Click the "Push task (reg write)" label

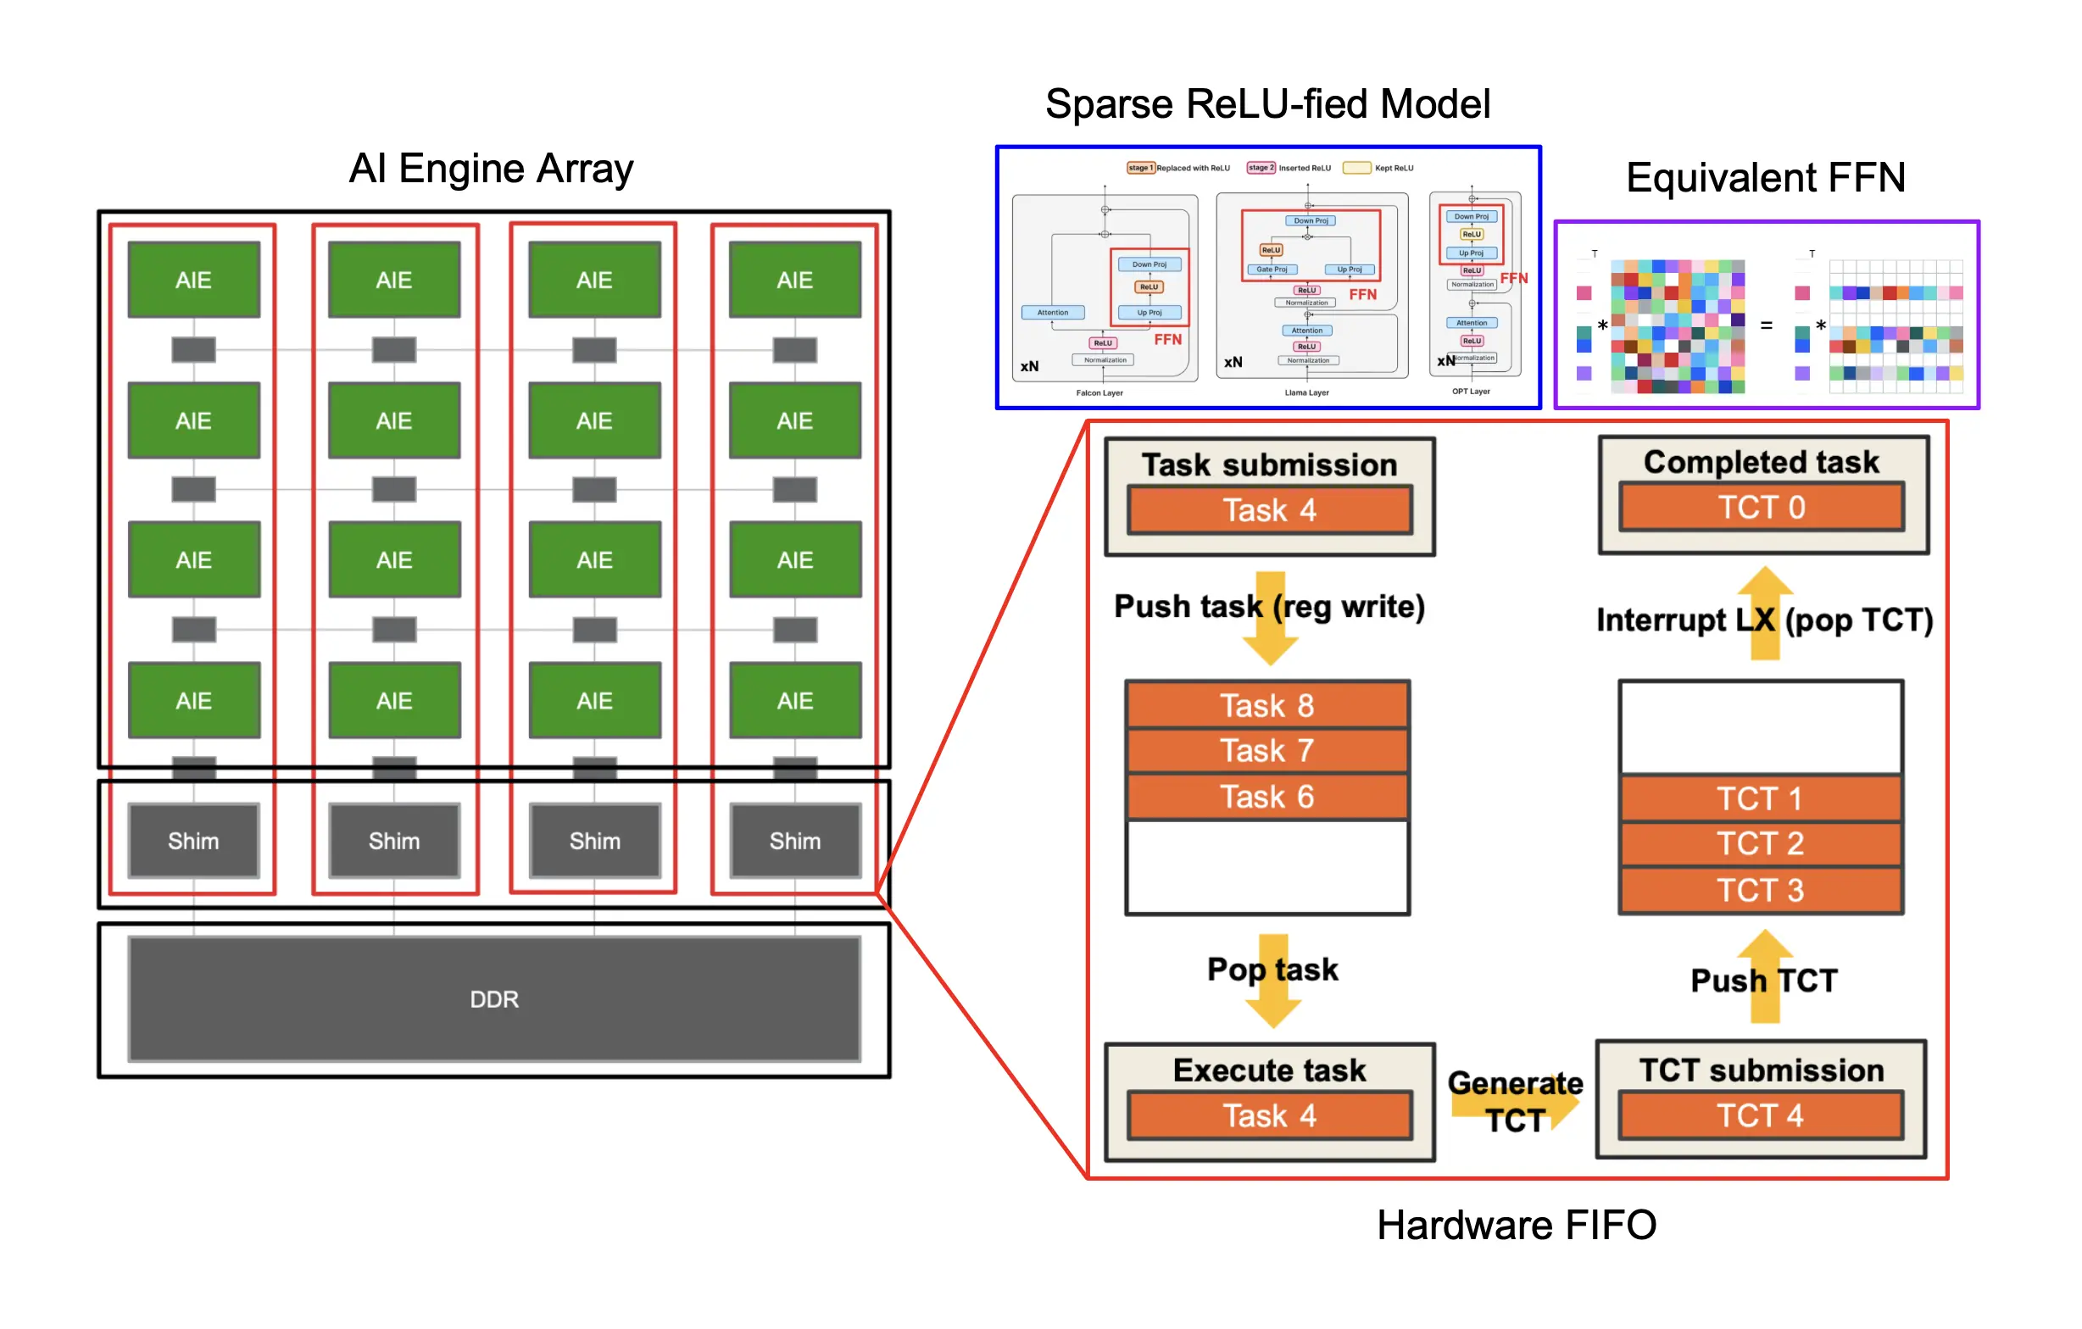click(x=1269, y=607)
